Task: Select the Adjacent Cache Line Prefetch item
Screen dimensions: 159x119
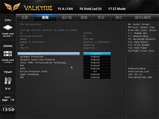Action: (49, 60)
